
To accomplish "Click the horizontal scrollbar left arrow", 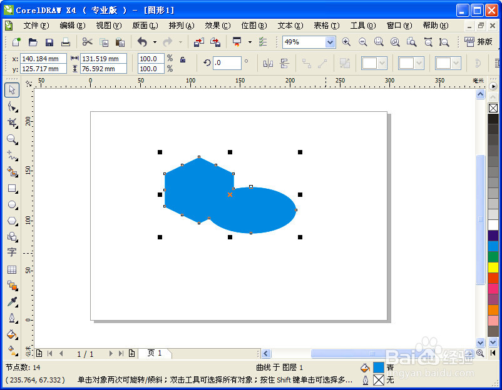I will (266, 353).
